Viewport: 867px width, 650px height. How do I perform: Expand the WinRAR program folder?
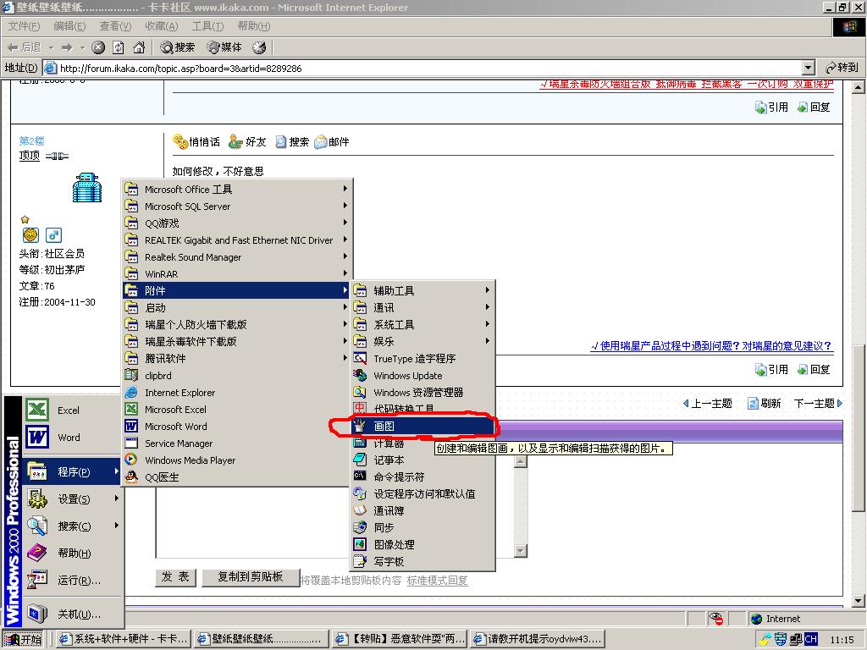pos(237,274)
